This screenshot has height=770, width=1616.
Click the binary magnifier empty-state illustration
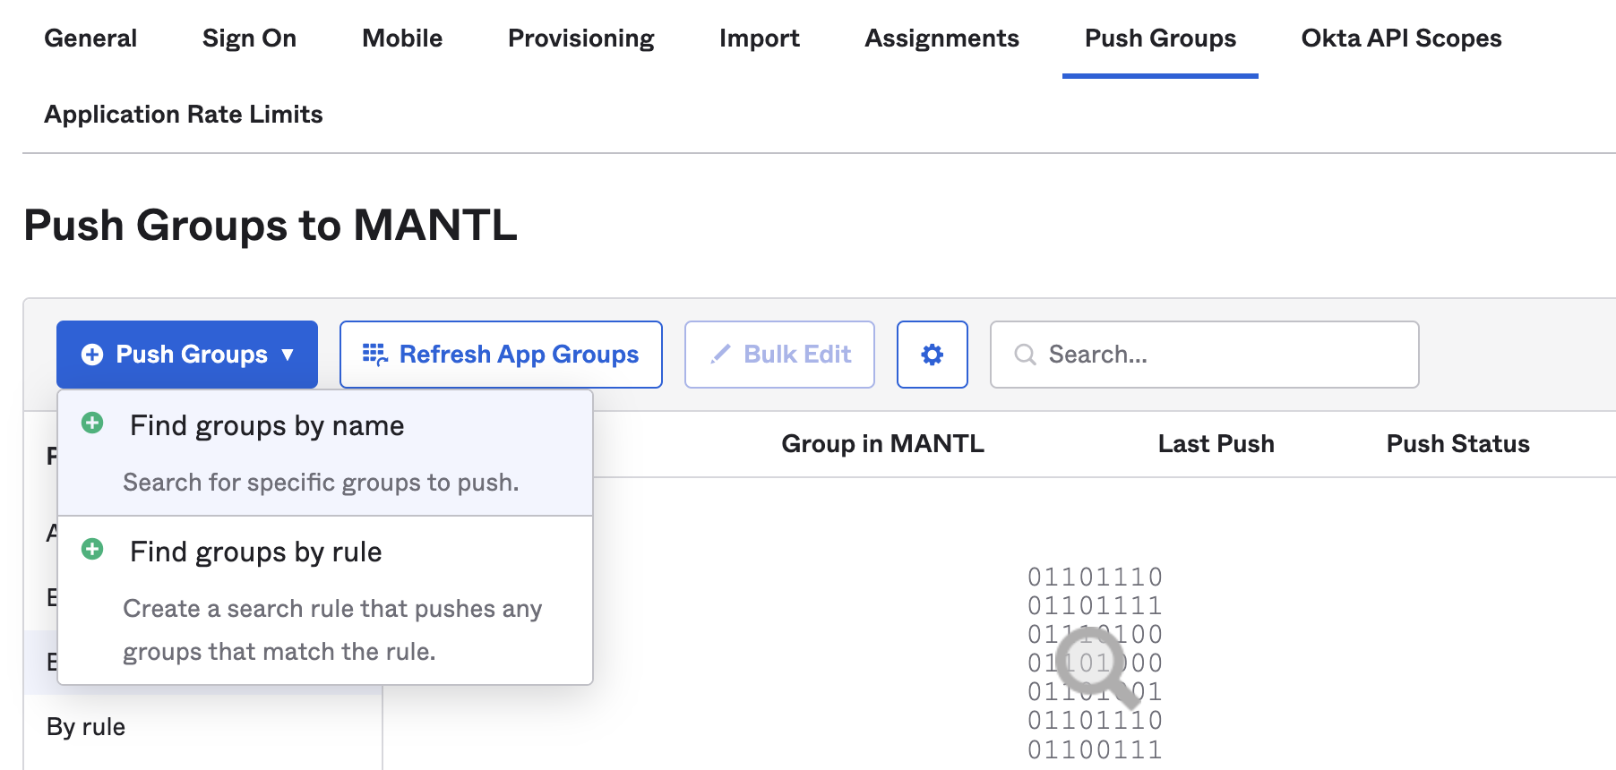click(x=1095, y=663)
